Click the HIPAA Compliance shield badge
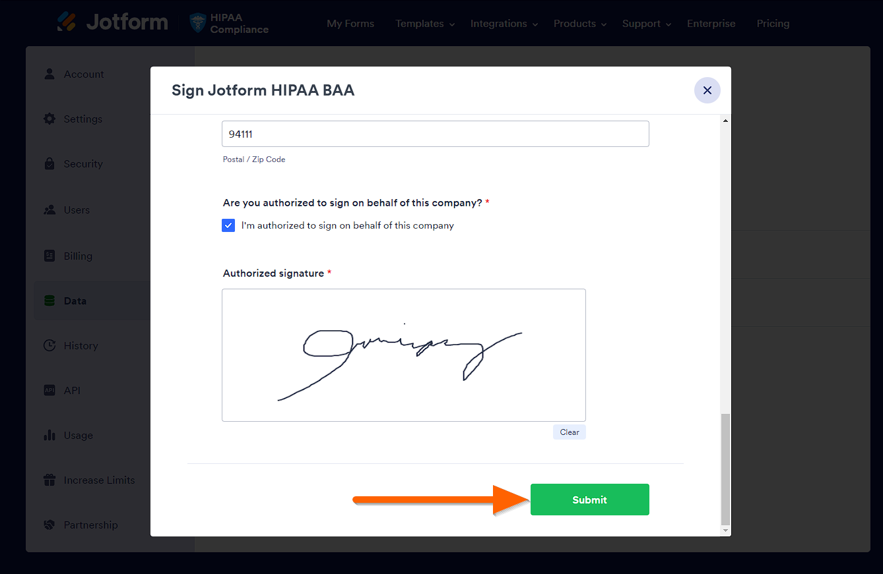Viewport: 883px width, 574px height. tap(197, 23)
